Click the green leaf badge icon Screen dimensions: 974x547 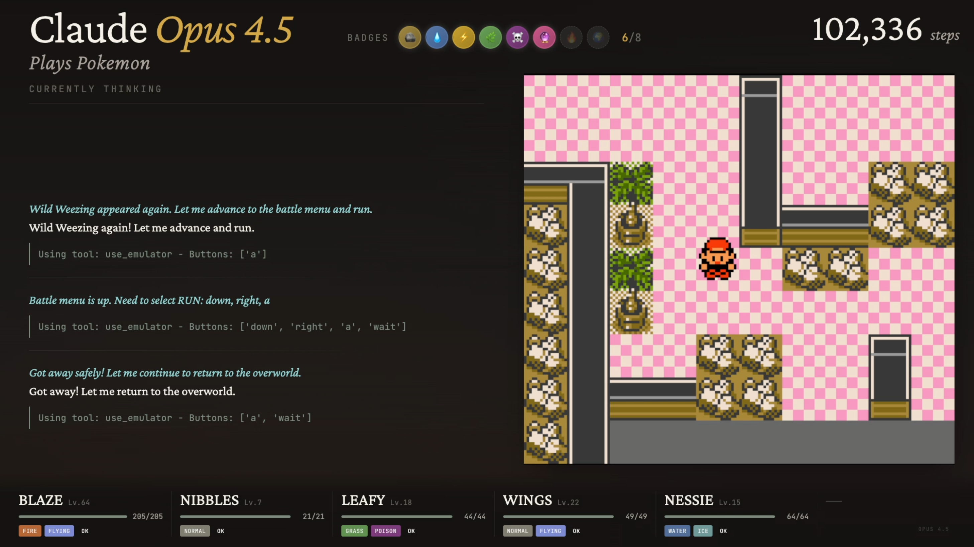click(x=490, y=37)
